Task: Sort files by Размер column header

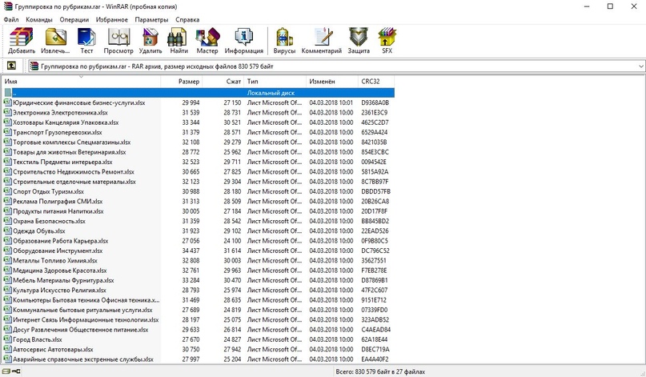Action: [x=189, y=82]
